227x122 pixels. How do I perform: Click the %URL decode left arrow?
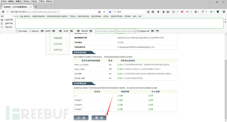pos(61,31)
